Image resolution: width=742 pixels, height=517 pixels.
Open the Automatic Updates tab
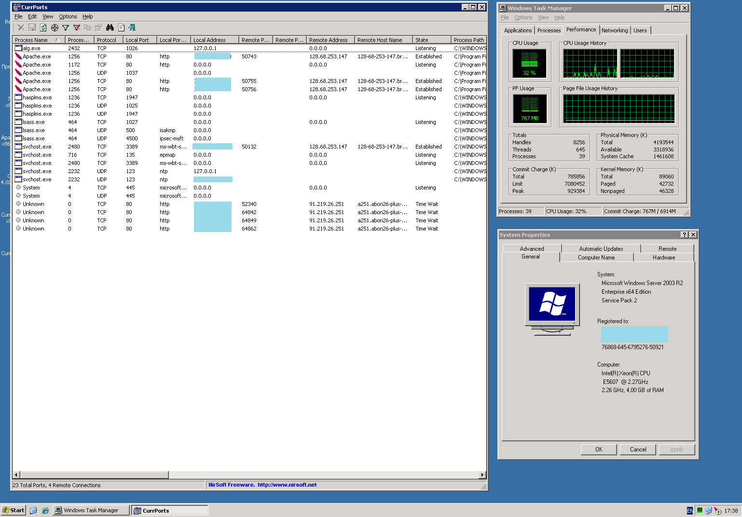point(601,249)
